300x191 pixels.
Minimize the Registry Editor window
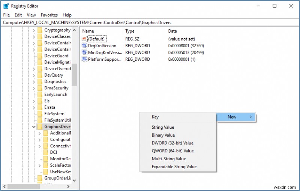tap(258, 6)
